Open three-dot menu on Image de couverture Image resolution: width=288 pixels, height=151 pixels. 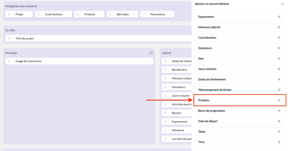click(x=150, y=61)
